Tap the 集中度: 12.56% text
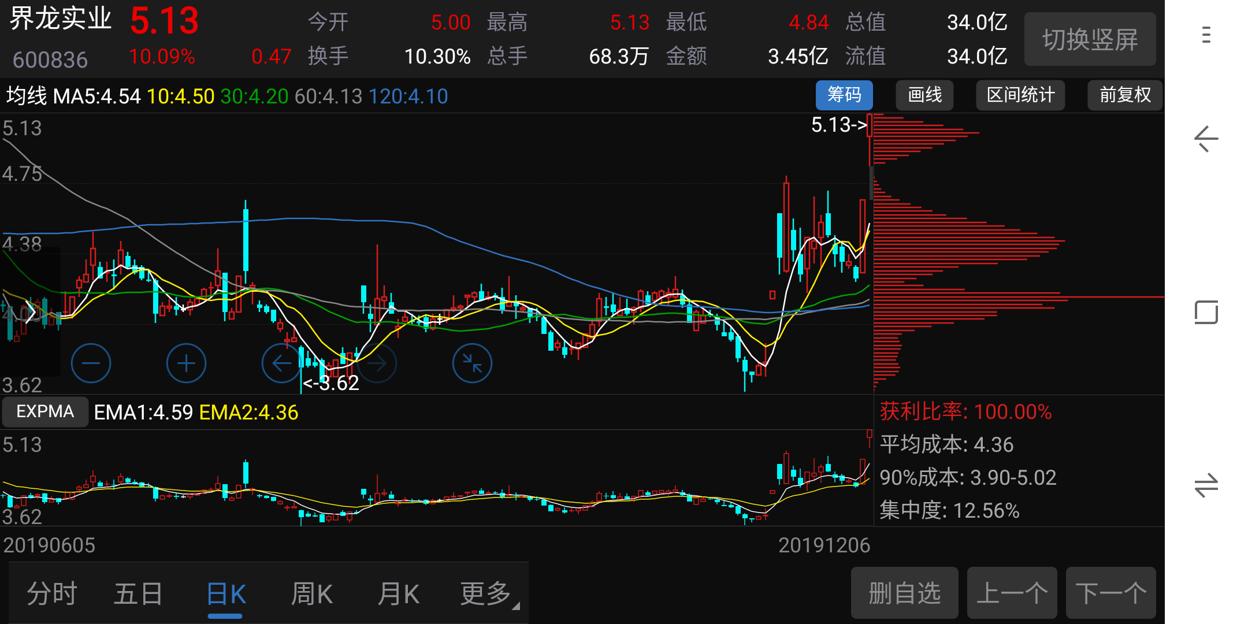 click(x=949, y=510)
